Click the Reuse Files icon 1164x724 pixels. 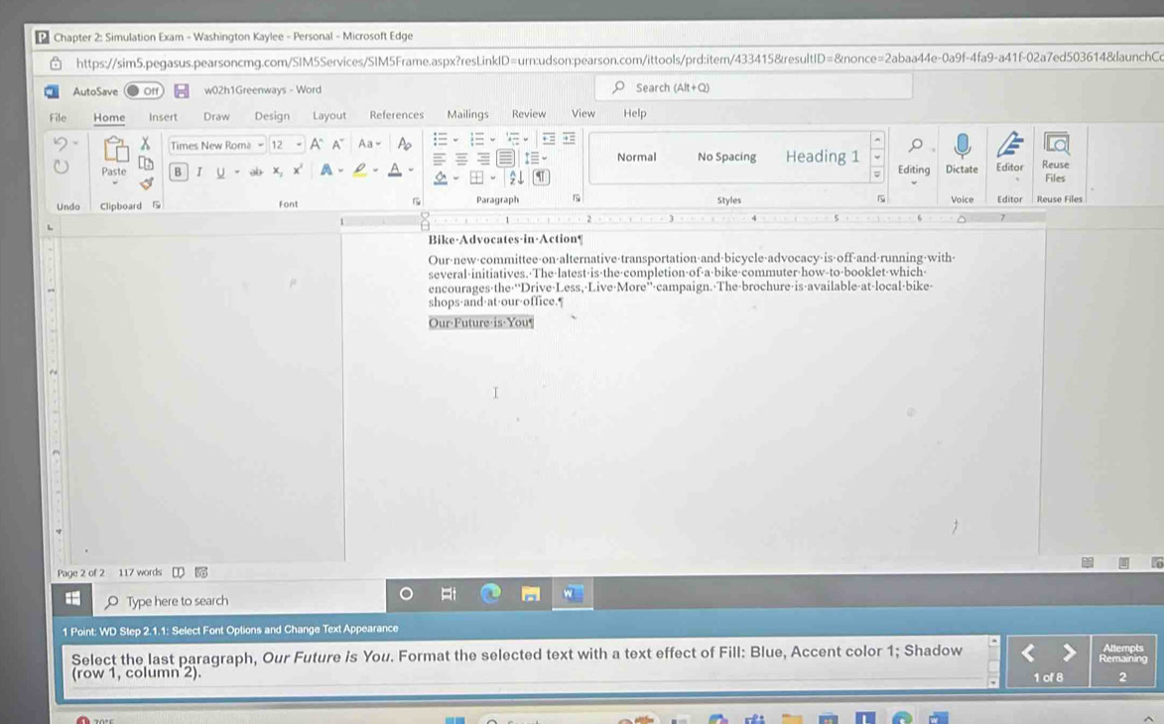click(1056, 147)
